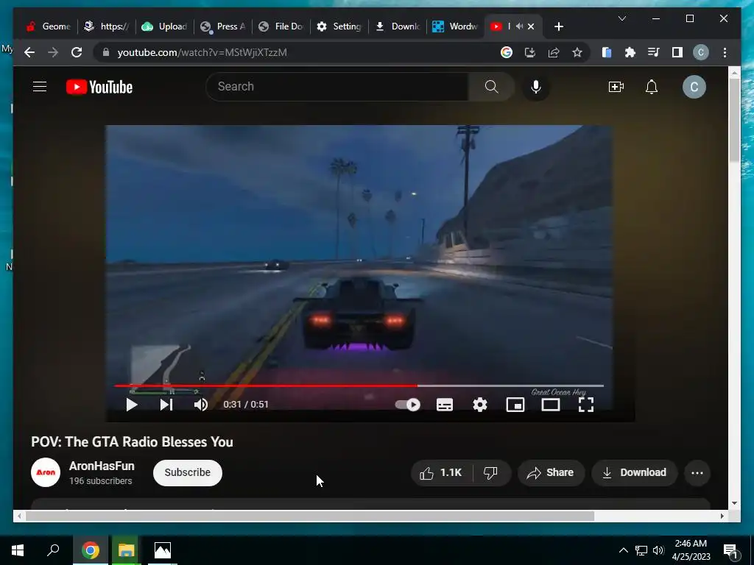This screenshot has height=565, width=754.
Task: Open the tab search chevron
Action: [x=621, y=18]
